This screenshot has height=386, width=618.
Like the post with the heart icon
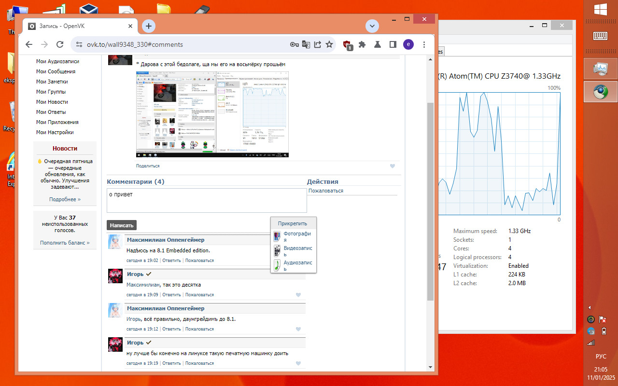[x=393, y=166]
